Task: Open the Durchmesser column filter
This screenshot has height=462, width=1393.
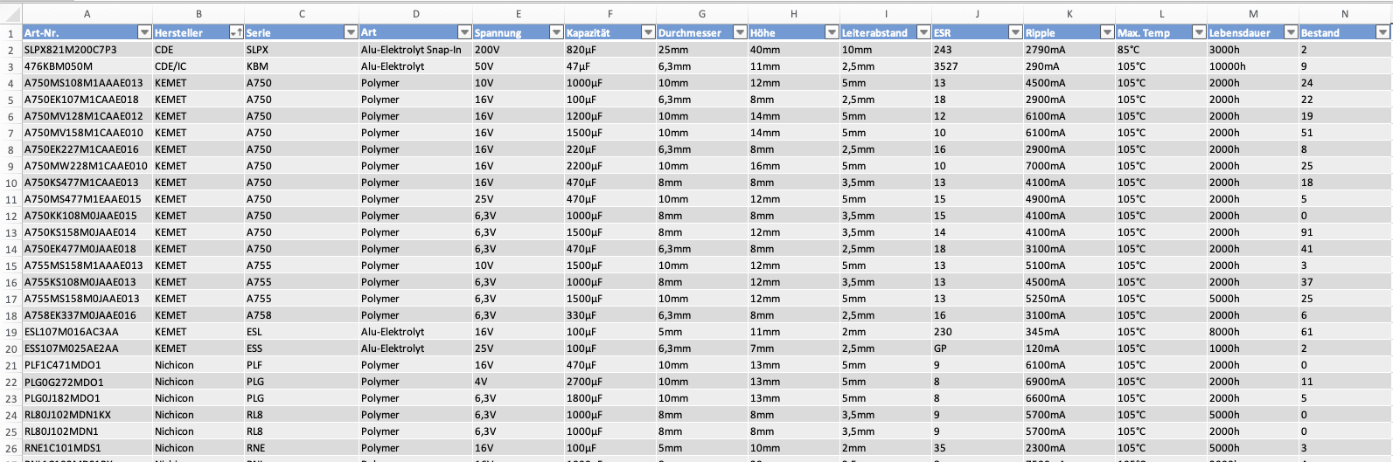Action: (x=740, y=32)
